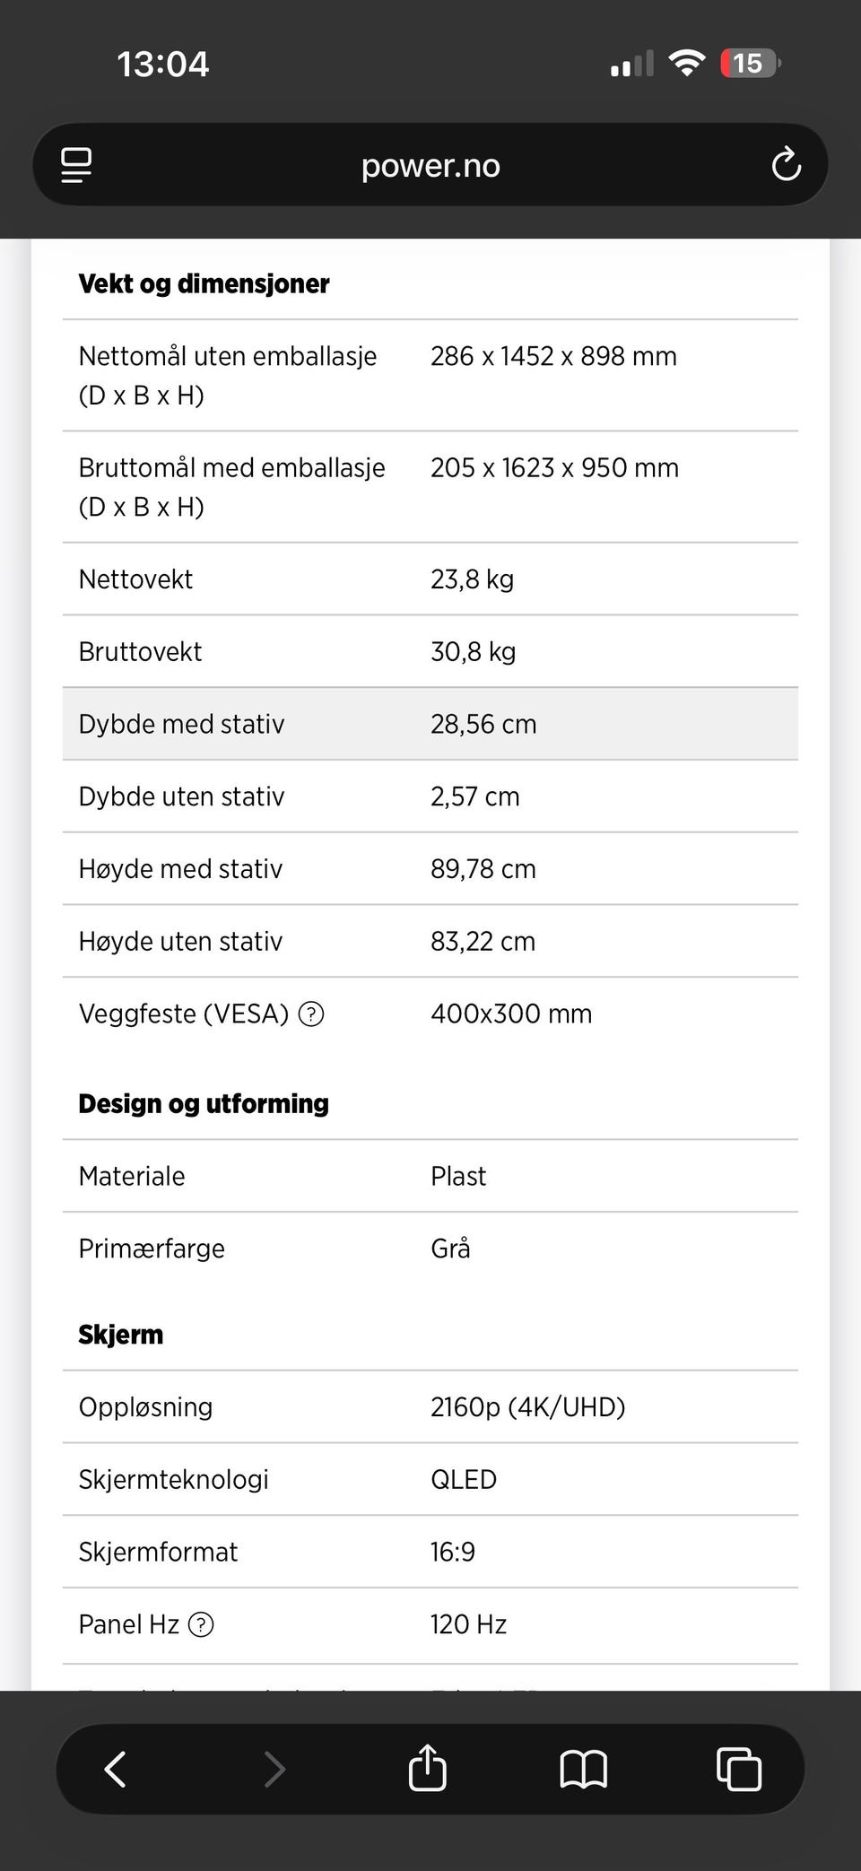The height and width of the screenshot is (1871, 861).
Task: Tap the Nettovekt 23,8 kg row
Action: pos(430,579)
